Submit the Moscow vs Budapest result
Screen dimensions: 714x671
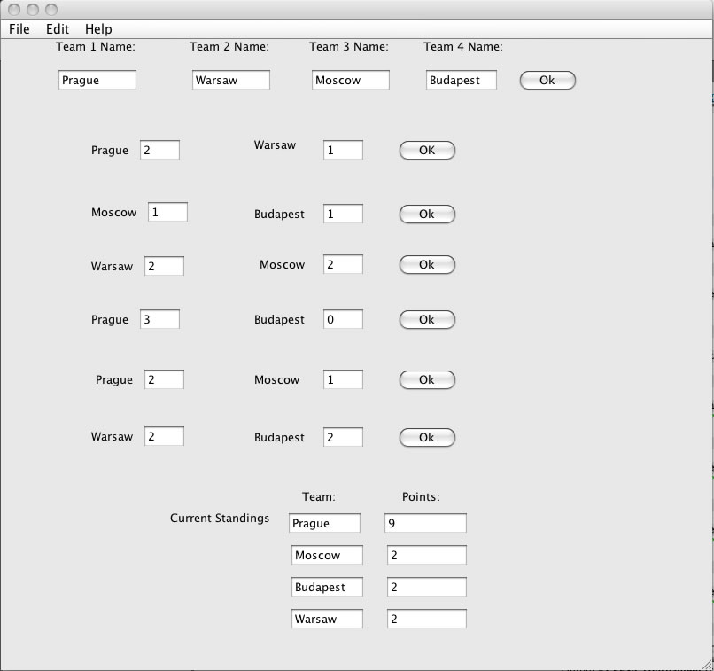pyautogui.click(x=427, y=215)
